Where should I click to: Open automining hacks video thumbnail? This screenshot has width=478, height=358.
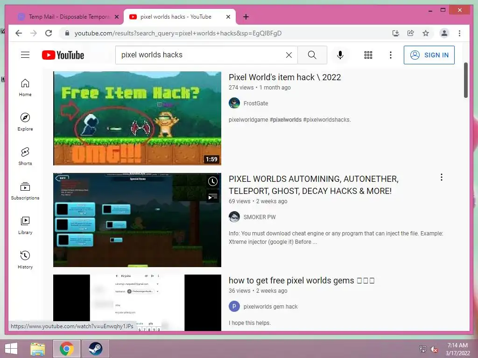[x=137, y=220]
